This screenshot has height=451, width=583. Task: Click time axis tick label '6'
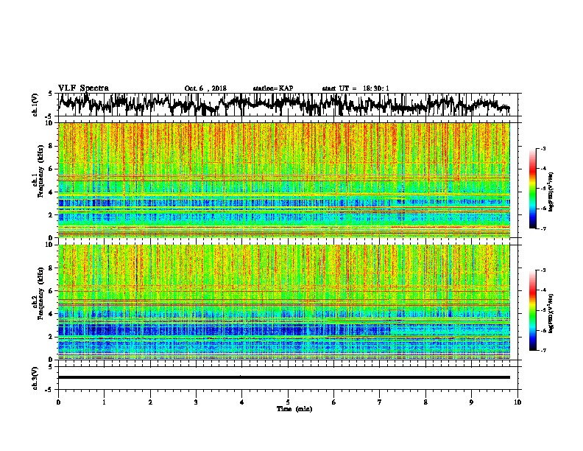click(x=334, y=402)
